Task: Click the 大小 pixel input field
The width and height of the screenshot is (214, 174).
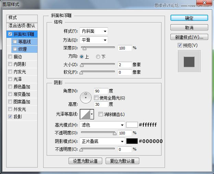Action: (x=125, y=65)
